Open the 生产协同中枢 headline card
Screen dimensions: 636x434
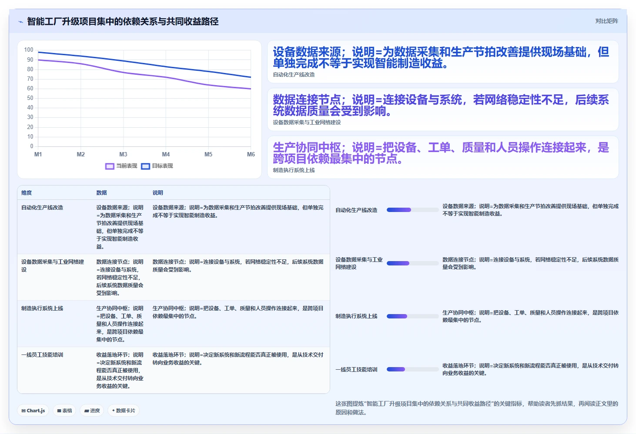coord(443,157)
